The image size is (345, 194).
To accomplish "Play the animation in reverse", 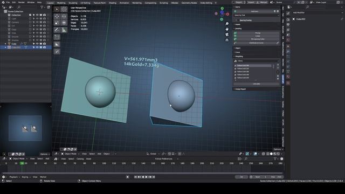I will [x=143, y=177].
